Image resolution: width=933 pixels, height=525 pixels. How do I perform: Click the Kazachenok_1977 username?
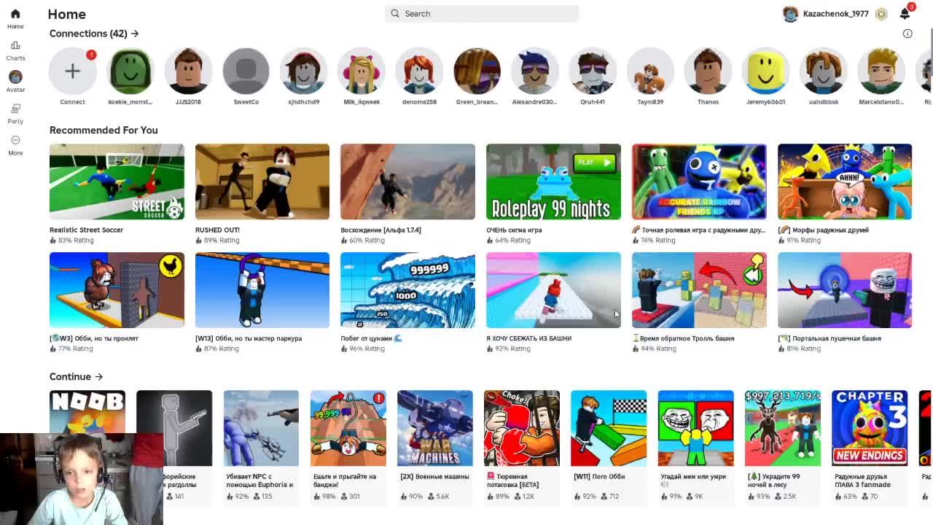click(835, 14)
